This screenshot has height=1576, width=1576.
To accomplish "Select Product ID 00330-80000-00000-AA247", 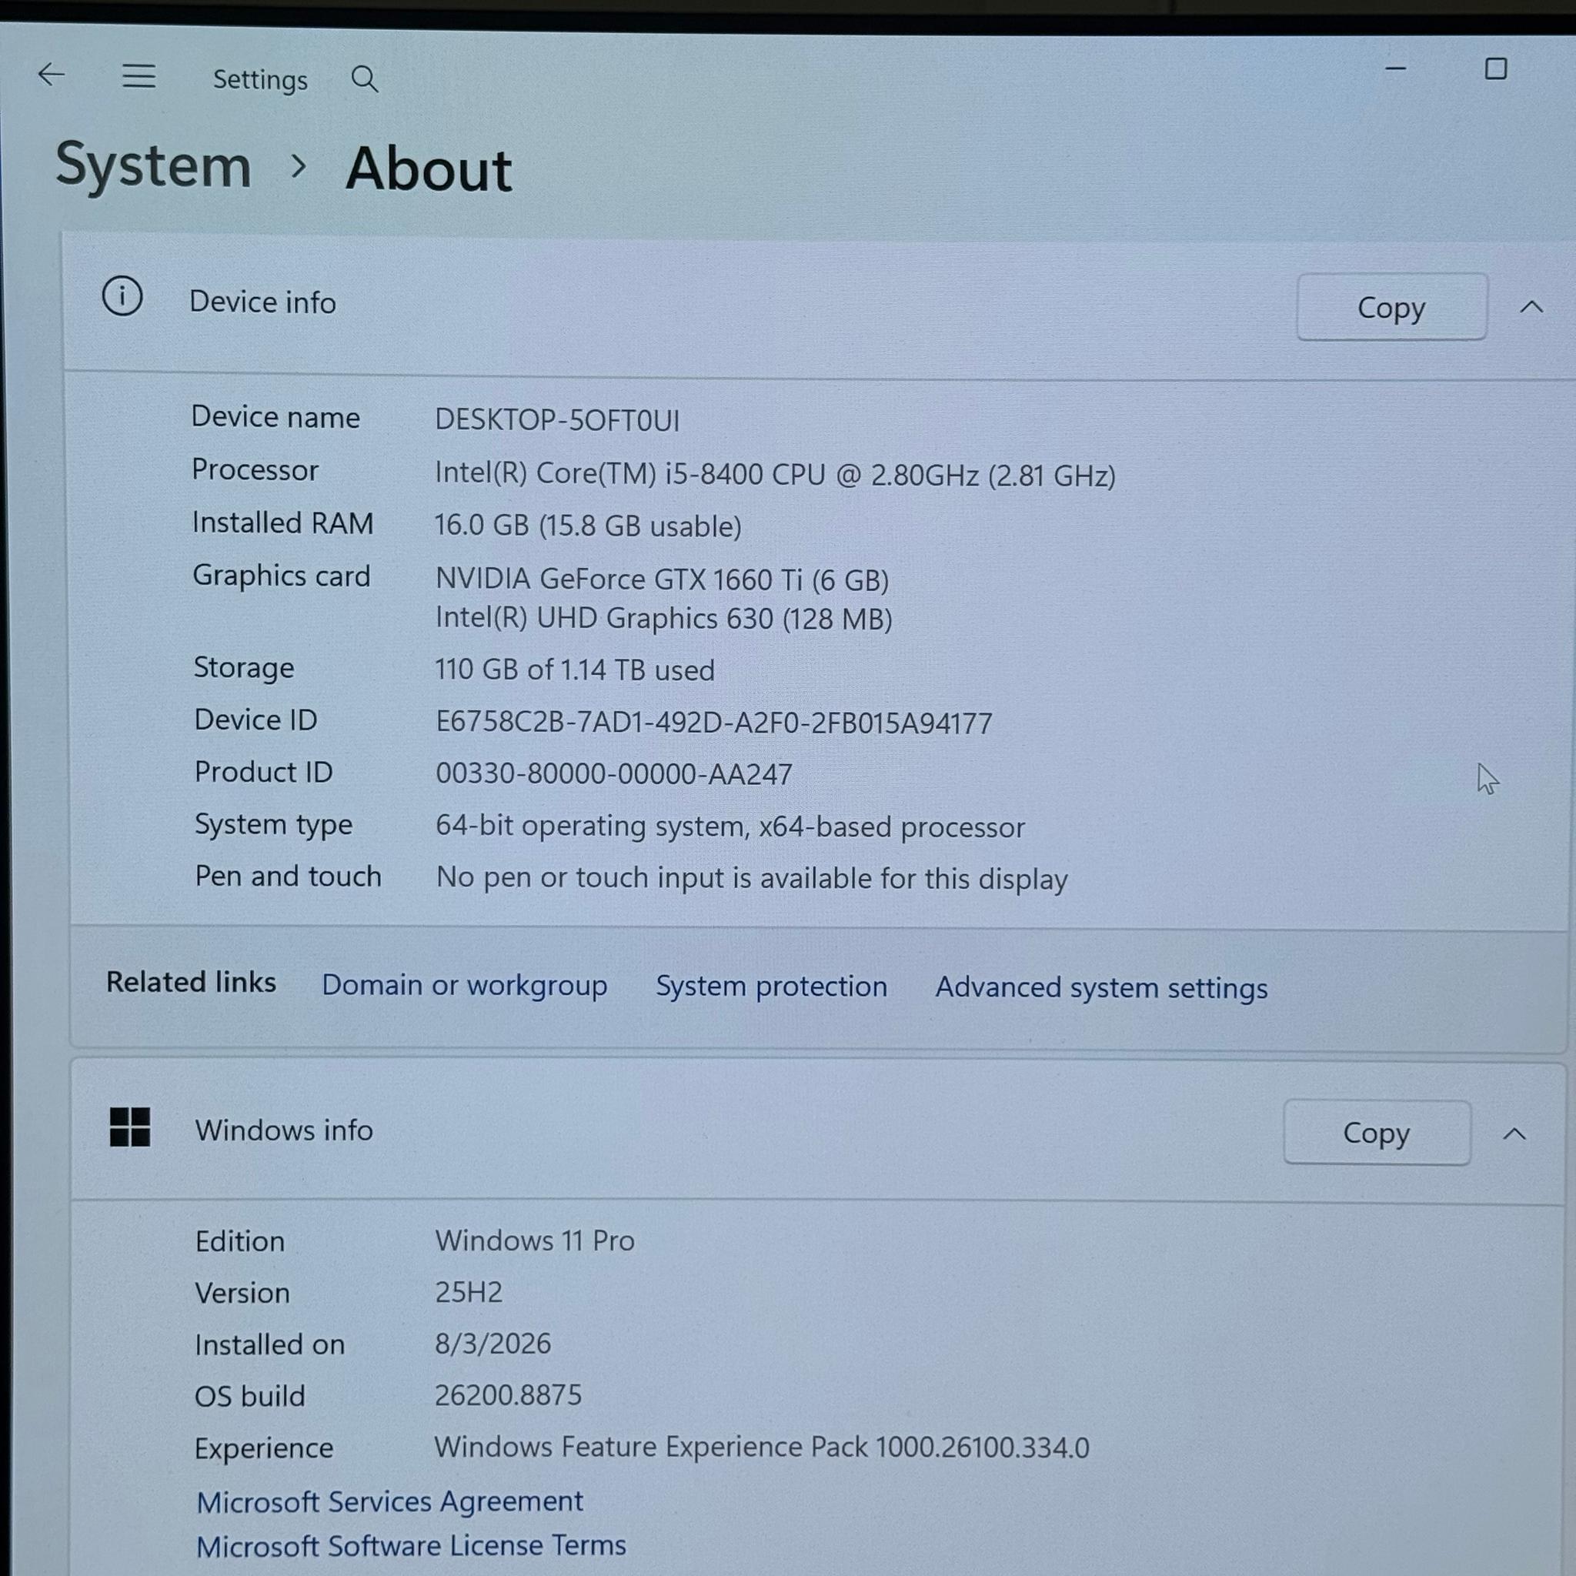I will pos(613,773).
